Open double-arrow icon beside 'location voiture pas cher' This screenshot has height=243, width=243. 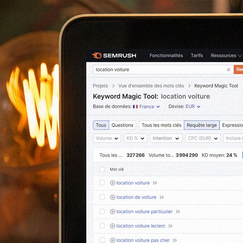[x=175, y=240]
